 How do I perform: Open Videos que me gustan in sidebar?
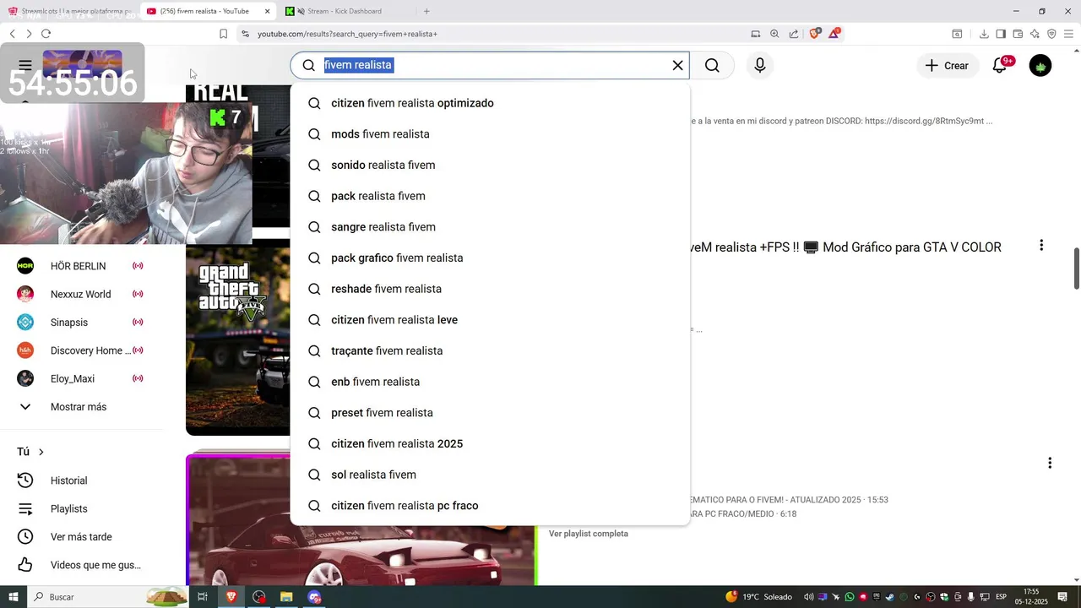click(81, 565)
